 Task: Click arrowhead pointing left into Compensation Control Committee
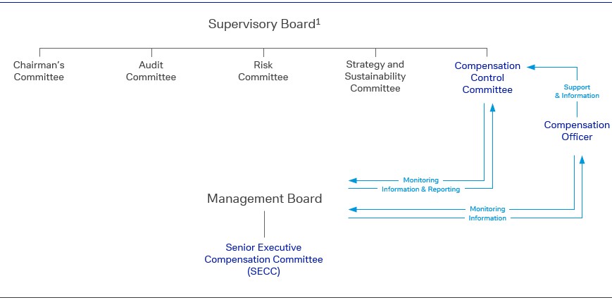pos(530,68)
